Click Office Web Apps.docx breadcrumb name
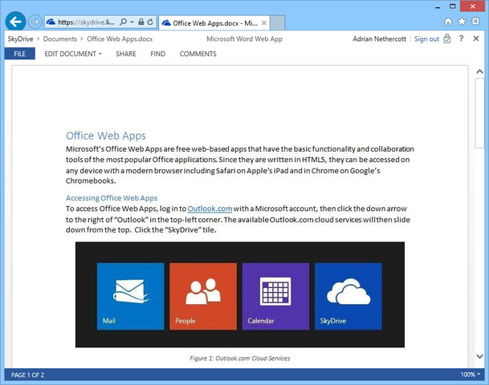 pyautogui.click(x=120, y=39)
